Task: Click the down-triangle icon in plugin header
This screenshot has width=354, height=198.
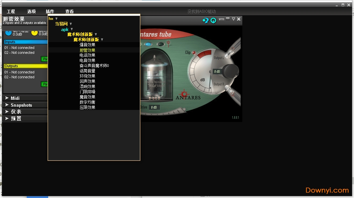Action: pos(234,19)
